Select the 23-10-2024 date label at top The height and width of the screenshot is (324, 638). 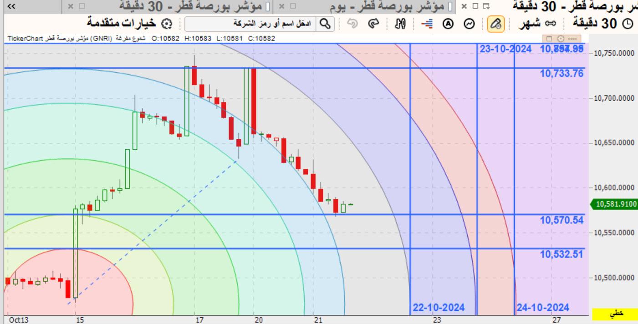coord(505,49)
